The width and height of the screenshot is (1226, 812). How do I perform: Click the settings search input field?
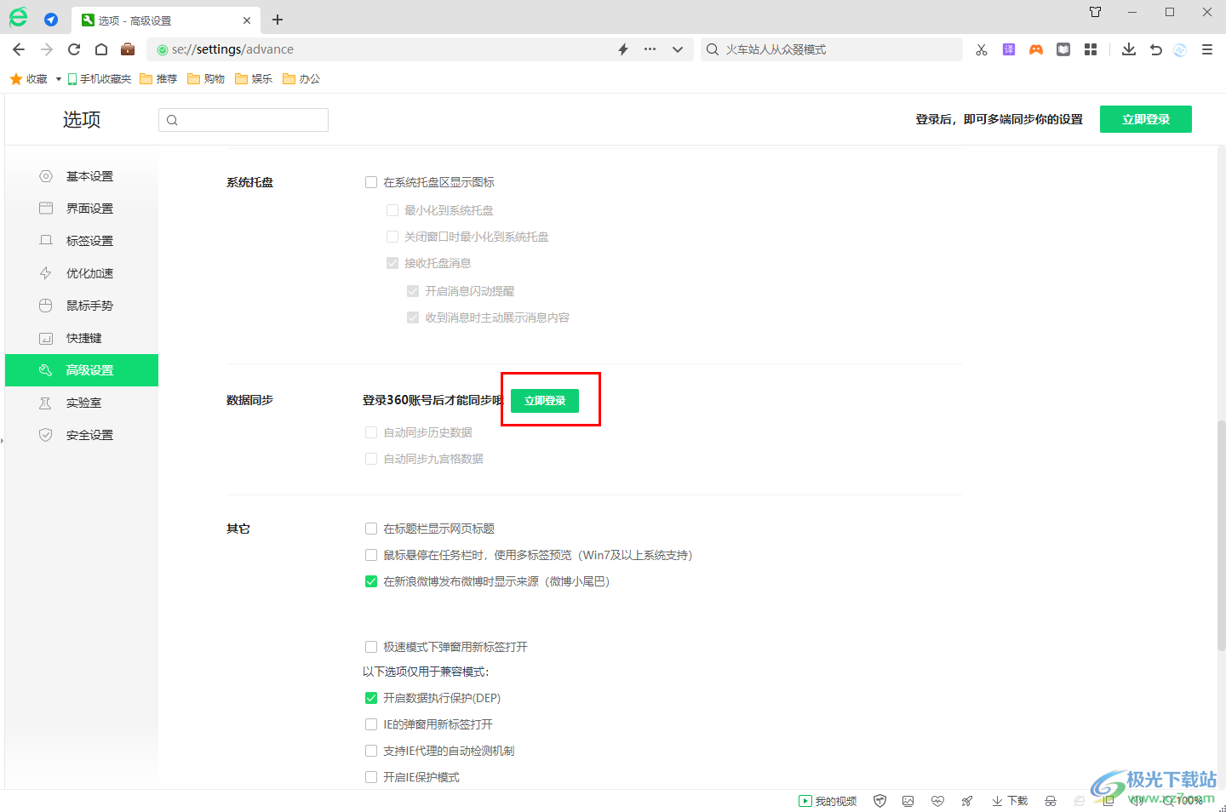(243, 120)
